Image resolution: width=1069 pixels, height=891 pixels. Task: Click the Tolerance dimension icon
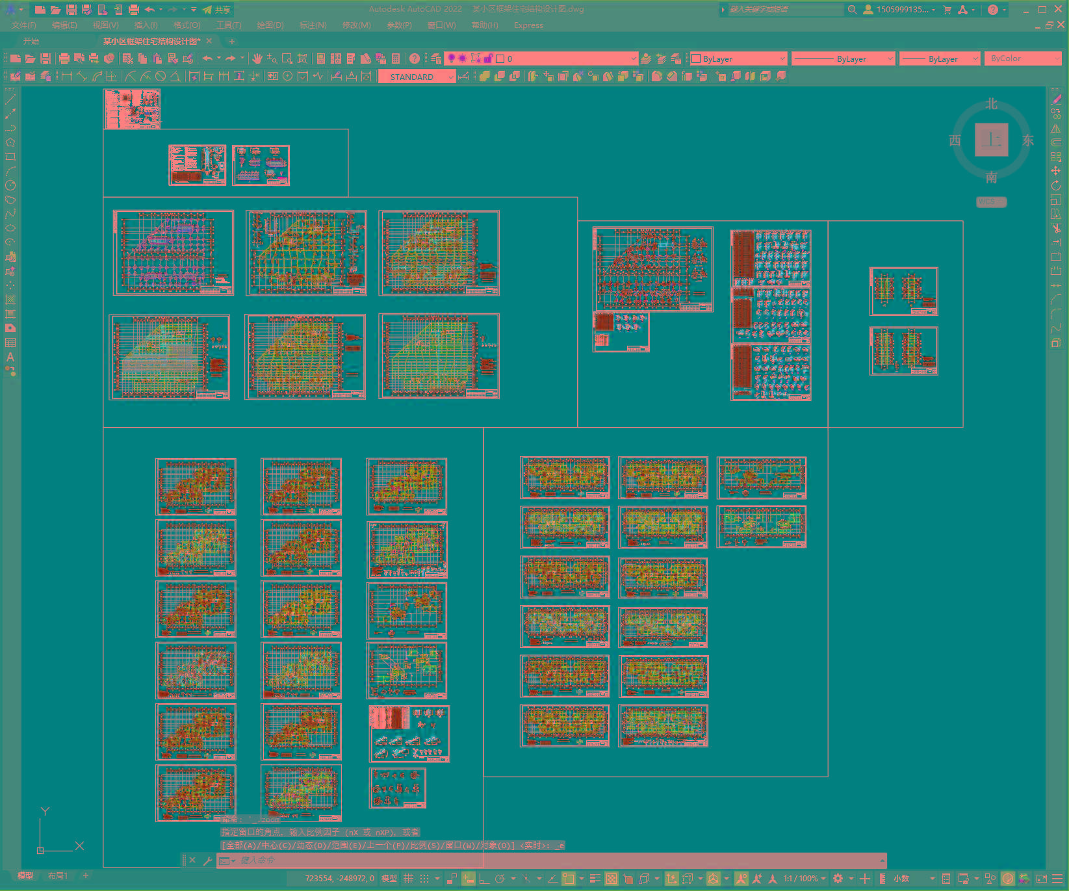tap(272, 76)
